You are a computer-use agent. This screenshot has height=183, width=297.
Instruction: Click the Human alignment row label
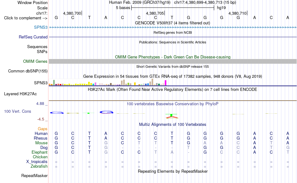point(41,134)
